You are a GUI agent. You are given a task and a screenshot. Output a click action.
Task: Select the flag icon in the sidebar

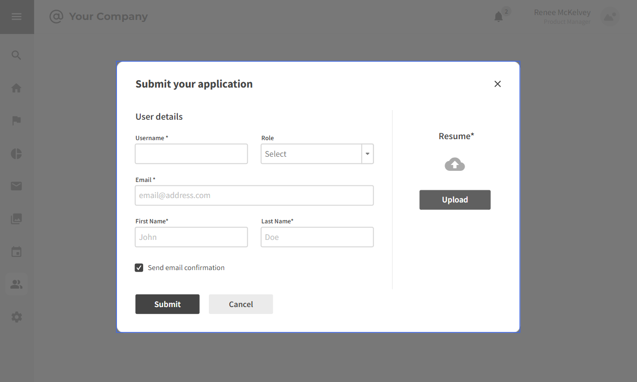pyautogui.click(x=16, y=121)
